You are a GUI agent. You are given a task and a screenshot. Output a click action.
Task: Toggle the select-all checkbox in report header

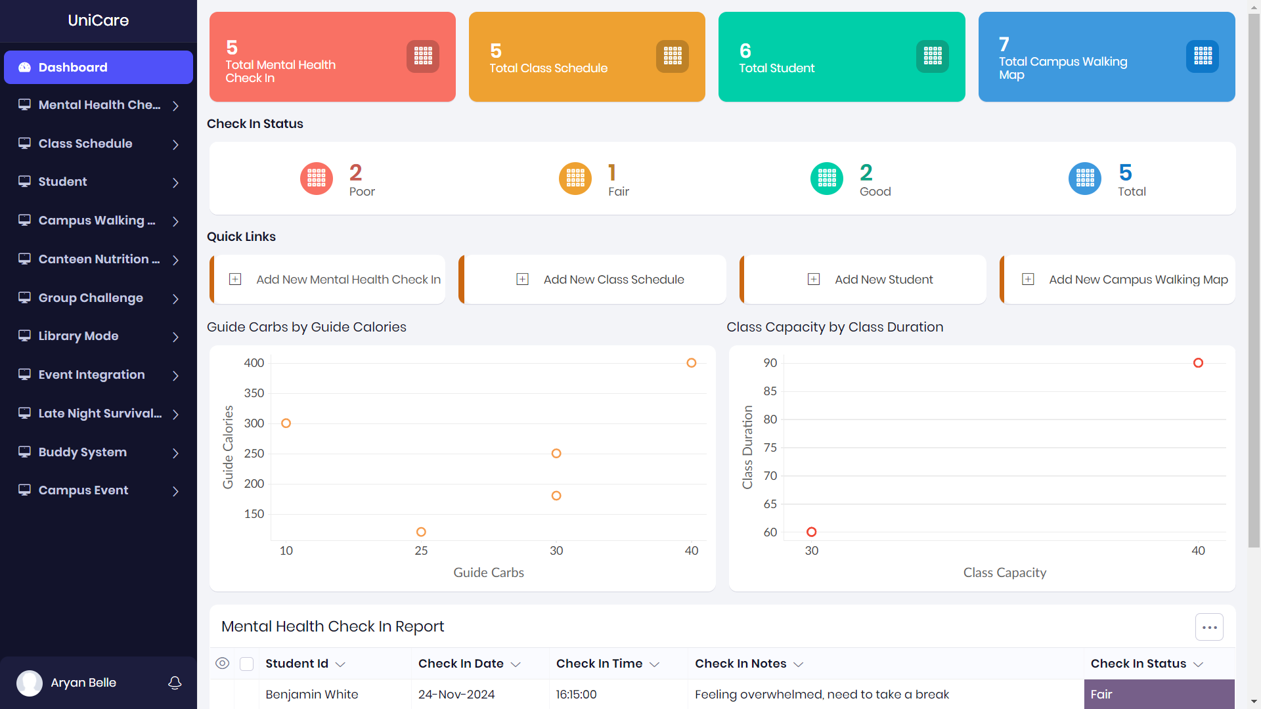(x=247, y=664)
